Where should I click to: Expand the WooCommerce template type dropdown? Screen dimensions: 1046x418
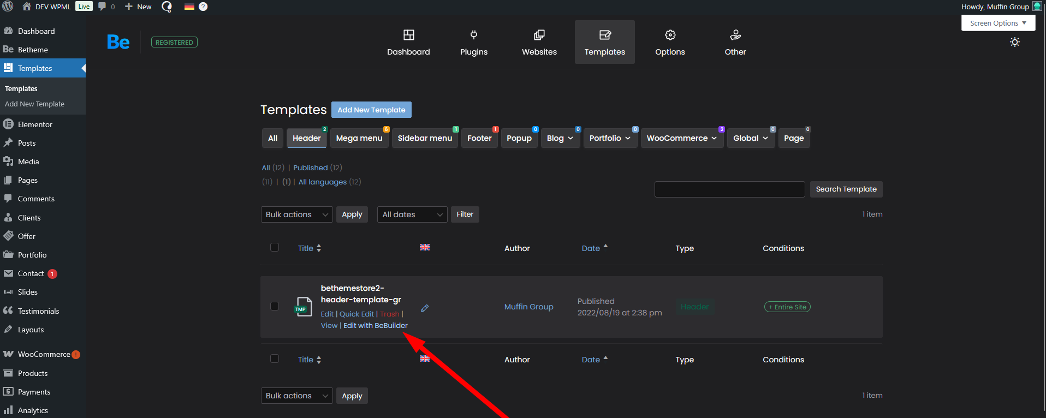[681, 138]
